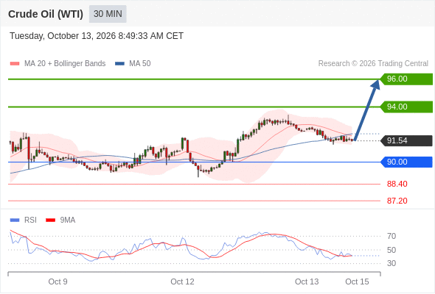
Task: Click the Oct 15 date axis label
Action: (x=357, y=282)
